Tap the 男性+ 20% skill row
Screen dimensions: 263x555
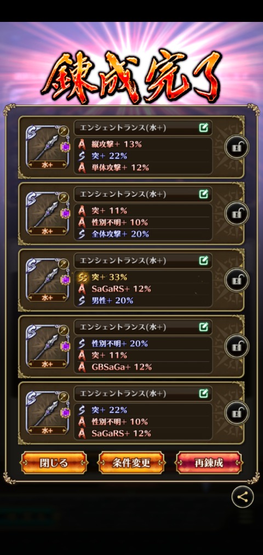(x=143, y=300)
